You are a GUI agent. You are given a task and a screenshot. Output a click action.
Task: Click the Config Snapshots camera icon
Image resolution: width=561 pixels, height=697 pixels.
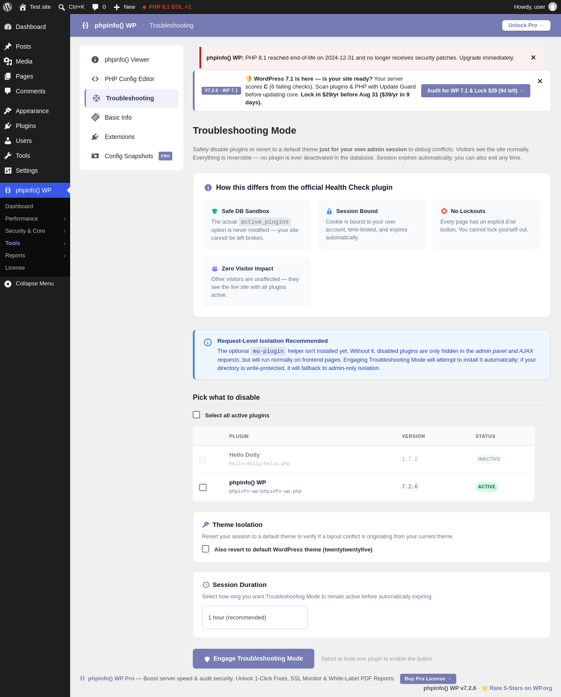click(x=95, y=156)
